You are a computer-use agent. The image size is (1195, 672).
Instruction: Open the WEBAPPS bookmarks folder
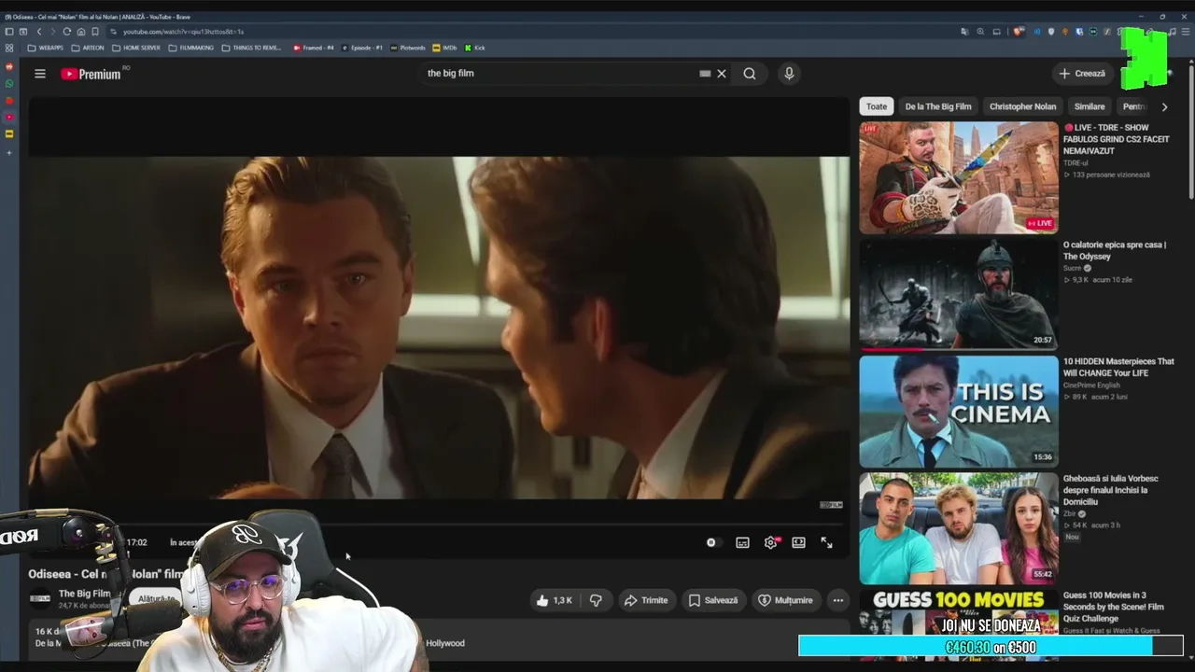[x=45, y=48]
